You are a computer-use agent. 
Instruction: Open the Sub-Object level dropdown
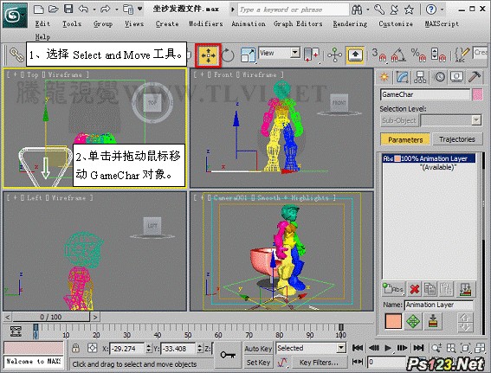click(x=451, y=120)
